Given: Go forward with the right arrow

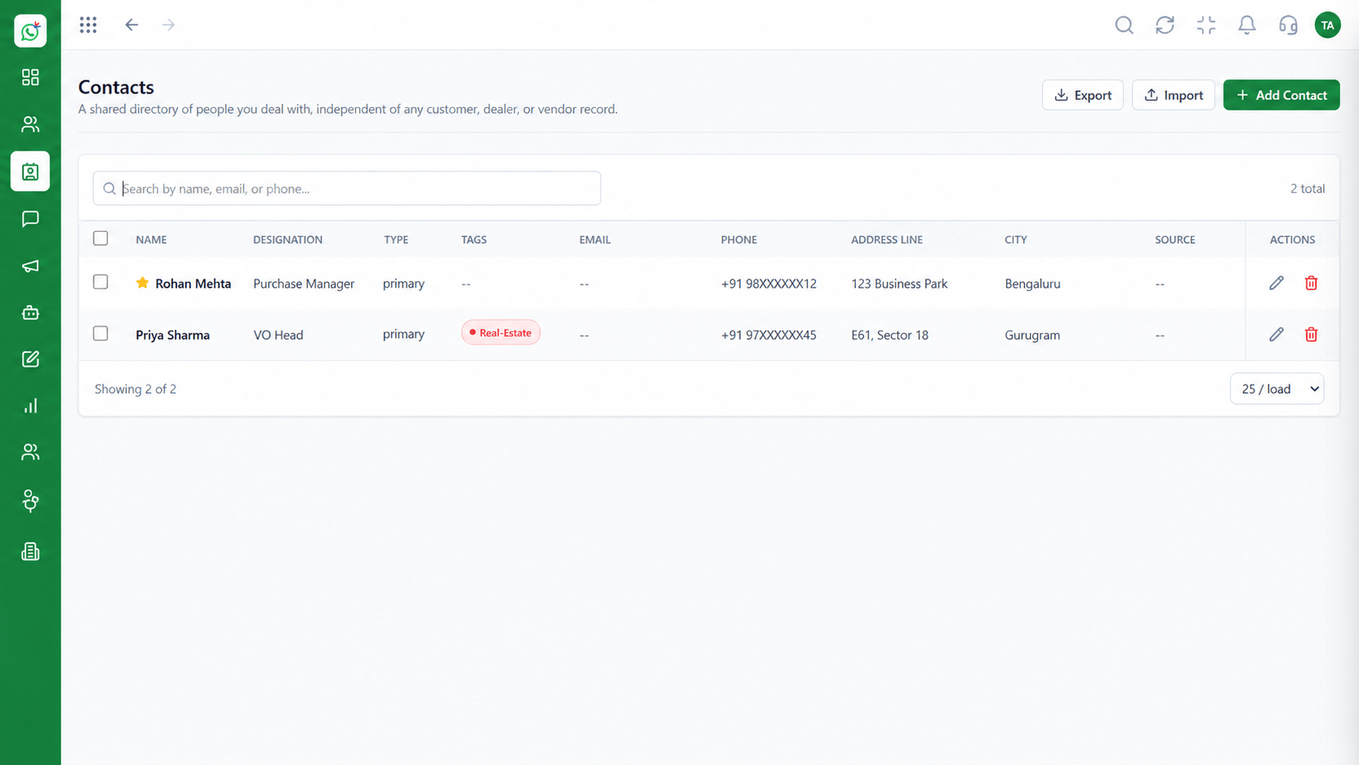Looking at the screenshot, I should click(x=168, y=25).
